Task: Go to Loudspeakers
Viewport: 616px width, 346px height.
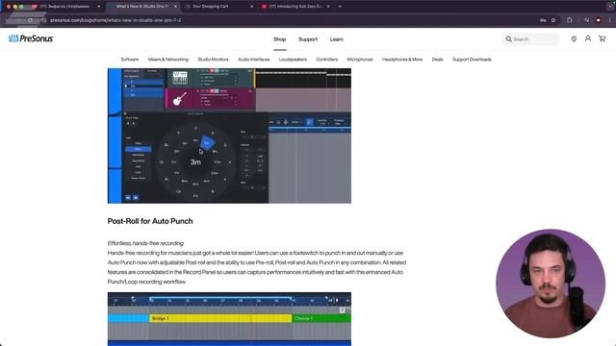Action: click(x=293, y=60)
